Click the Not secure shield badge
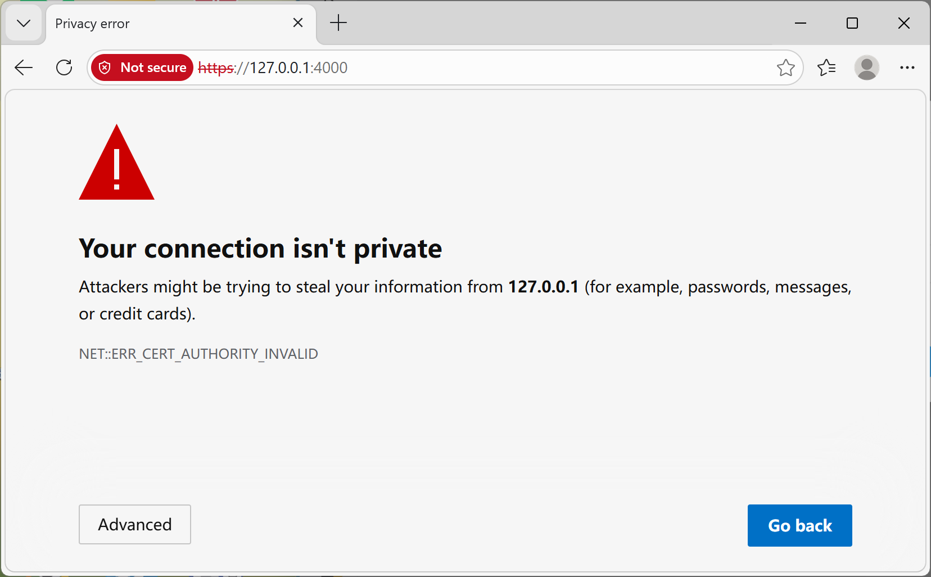 141,67
